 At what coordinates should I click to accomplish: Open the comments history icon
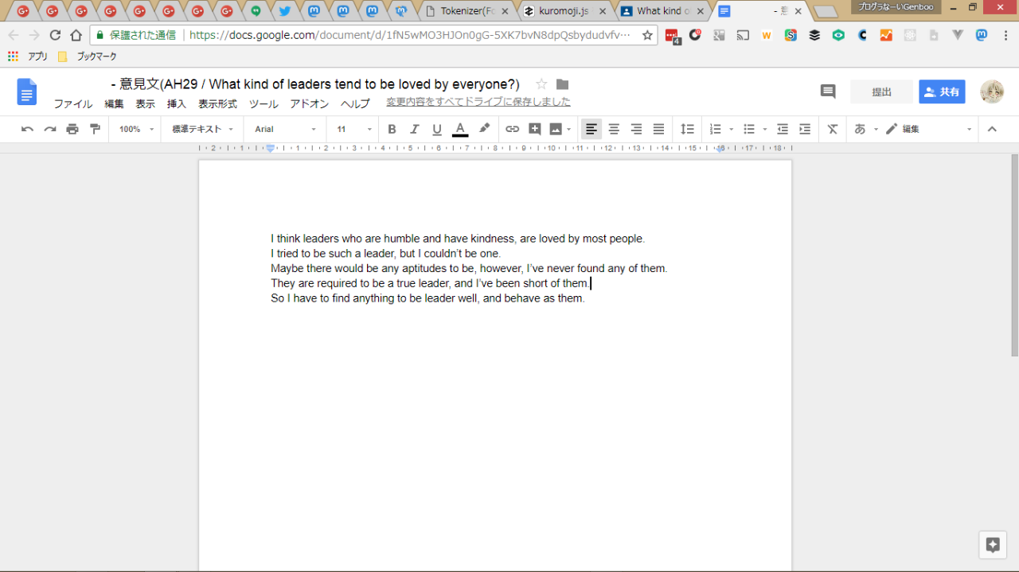coord(828,91)
